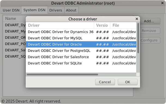The image size is (166, 104).
Task: Close the Choose a driver dialog
Action: (x=137, y=19)
